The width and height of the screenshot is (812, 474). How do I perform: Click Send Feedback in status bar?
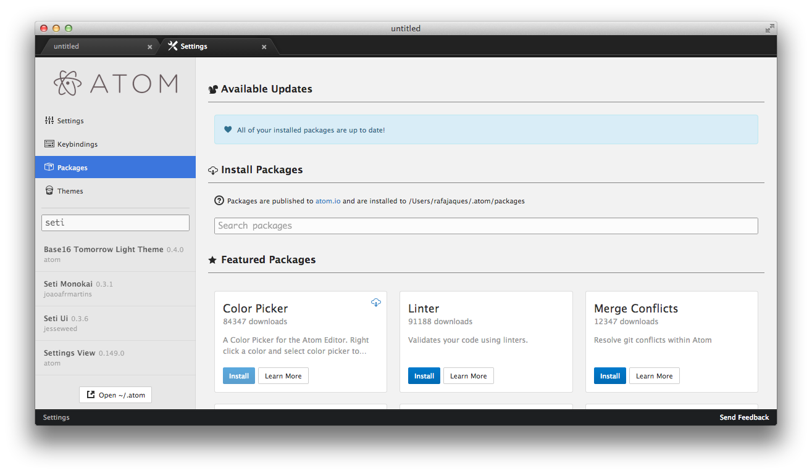click(x=744, y=417)
